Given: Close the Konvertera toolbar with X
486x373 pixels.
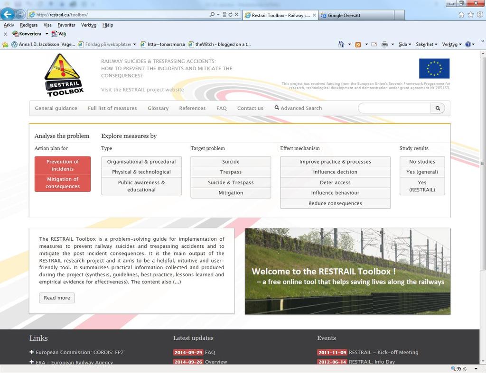Looking at the screenshot, I should (x=5, y=34).
